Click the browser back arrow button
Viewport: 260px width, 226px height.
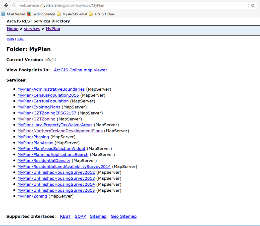[x=6, y=5]
